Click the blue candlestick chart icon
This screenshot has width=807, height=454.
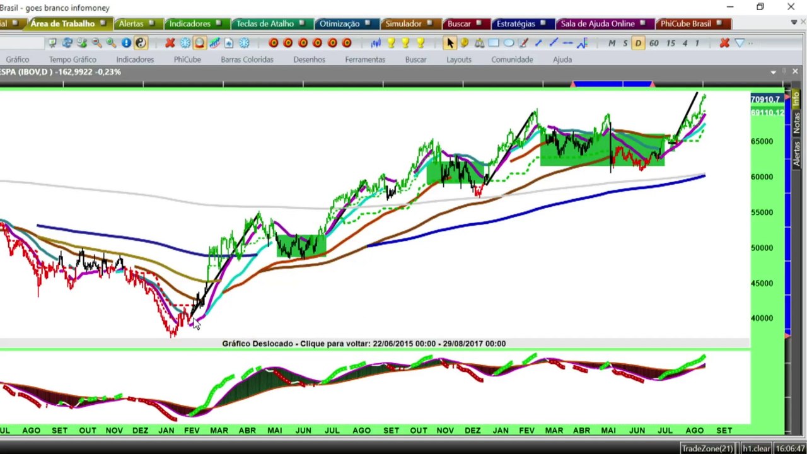tap(376, 43)
